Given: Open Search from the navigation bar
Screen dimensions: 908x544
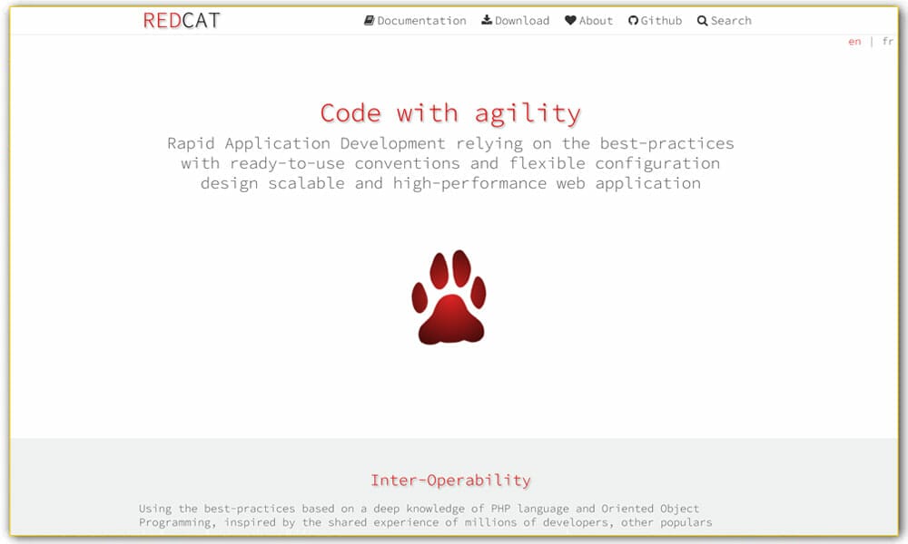Looking at the screenshot, I should tap(730, 20).
